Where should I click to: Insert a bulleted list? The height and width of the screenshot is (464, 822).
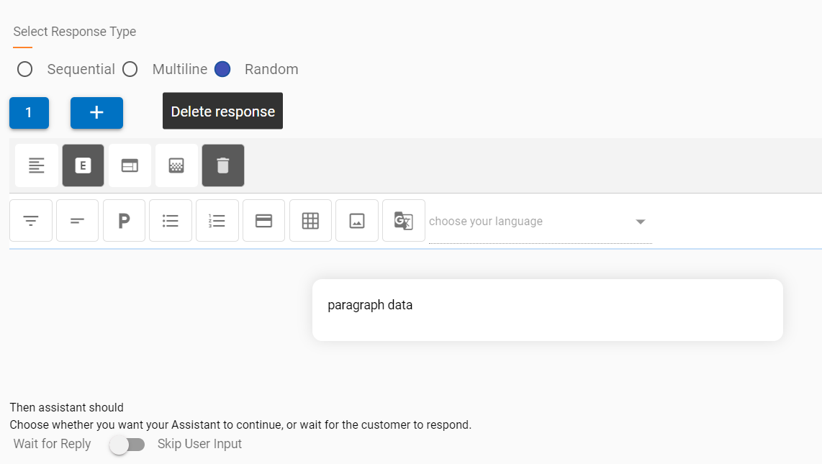point(171,220)
